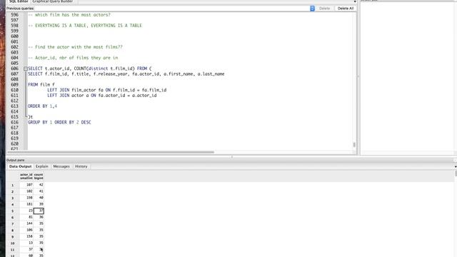
Task: Open the History tab
Action: (x=81, y=166)
